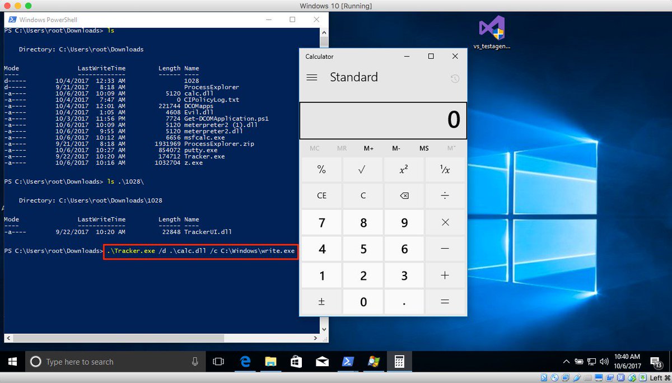Click the 0 digit key in Calculator

pyautogui.click(x=363, y=302)
